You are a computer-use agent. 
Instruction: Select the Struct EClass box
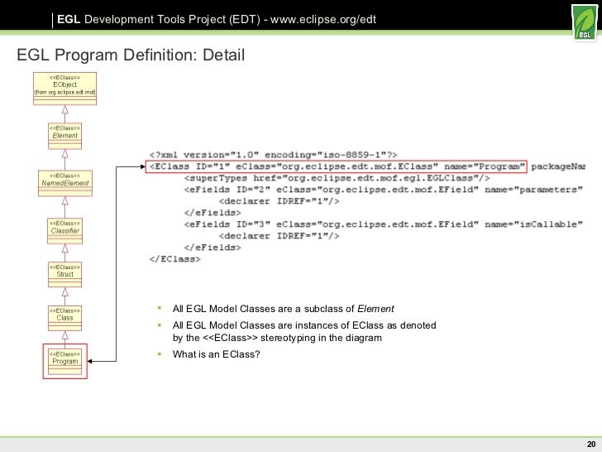64,275
